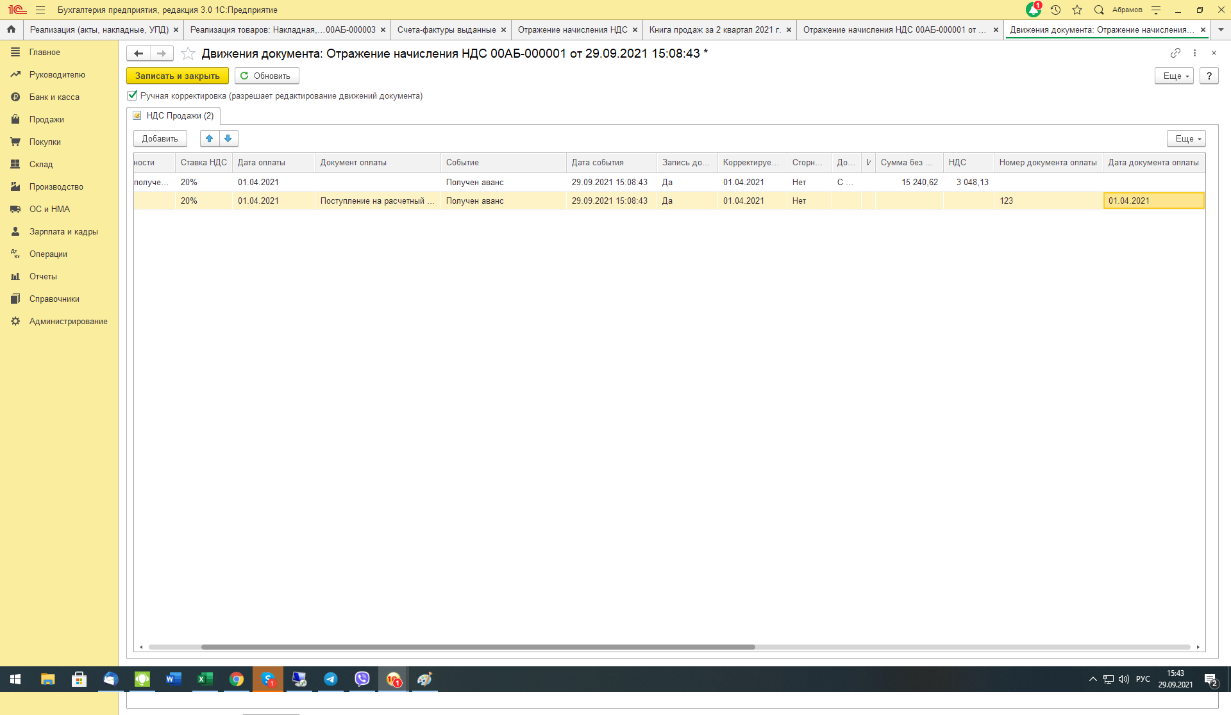This screenshot has width=1231, height=715.
Task: Open search magnifier in title bar
Action: coord(1099,10)
